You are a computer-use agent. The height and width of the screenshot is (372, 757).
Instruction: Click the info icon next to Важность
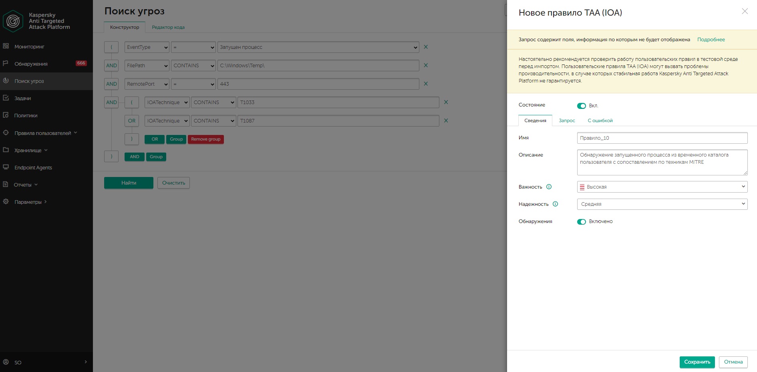pyautogui.click(x=549, y=187)
